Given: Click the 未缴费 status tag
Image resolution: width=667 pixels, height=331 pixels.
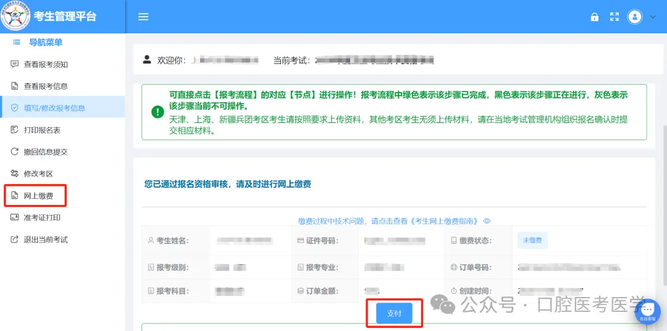Looking at the screenshot, I should tap(532, 240).
